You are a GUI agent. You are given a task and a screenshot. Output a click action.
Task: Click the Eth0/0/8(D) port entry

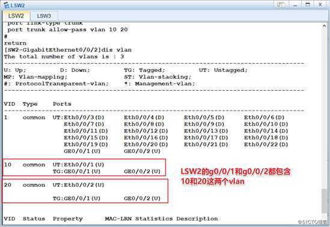click(x=144, y=124)
